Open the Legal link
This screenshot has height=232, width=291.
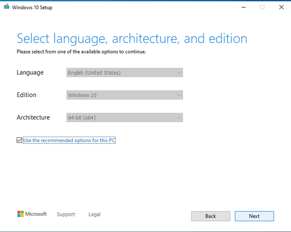coord(94,214)
